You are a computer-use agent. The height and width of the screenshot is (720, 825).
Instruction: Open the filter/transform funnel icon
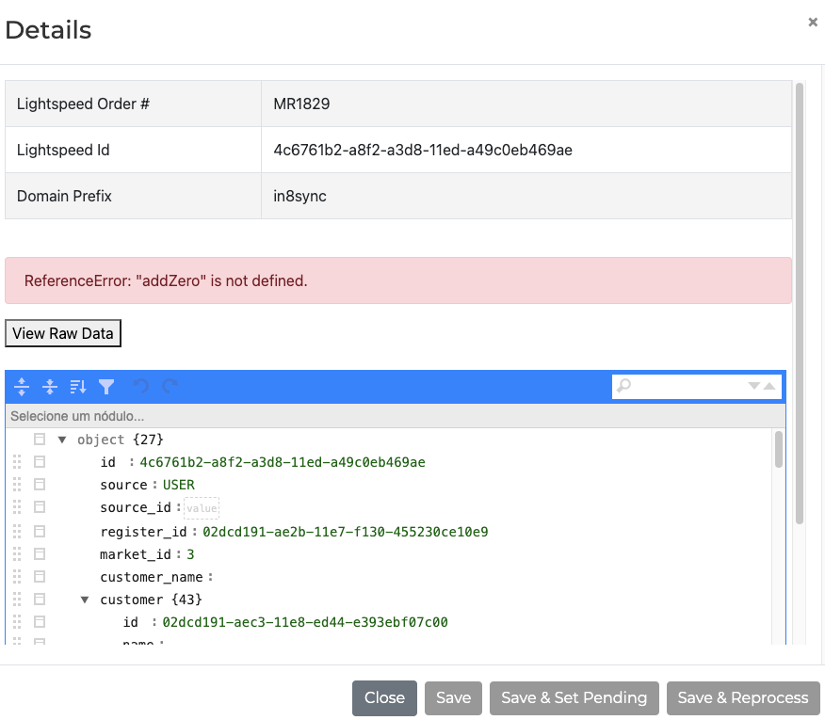106,387
